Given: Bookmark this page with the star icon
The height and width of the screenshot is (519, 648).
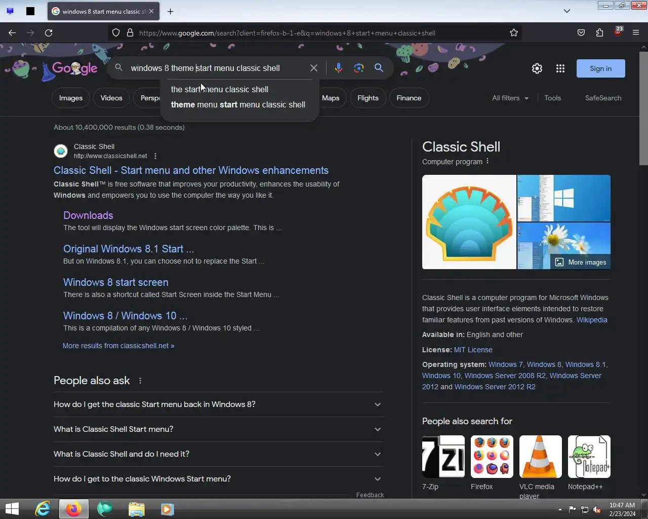Looking at the screenshot, I should (x=514, y=33).
